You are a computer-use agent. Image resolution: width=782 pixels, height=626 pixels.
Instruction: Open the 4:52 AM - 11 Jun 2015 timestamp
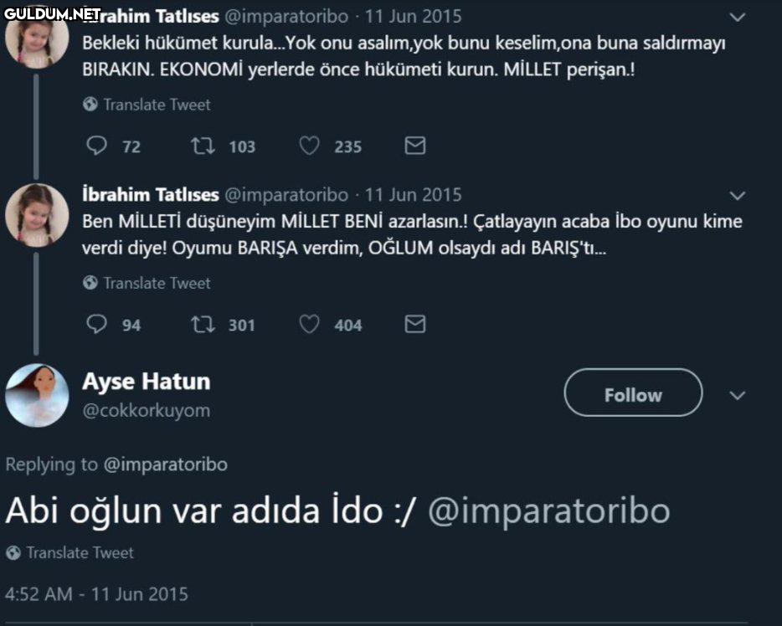click(96, 594)
